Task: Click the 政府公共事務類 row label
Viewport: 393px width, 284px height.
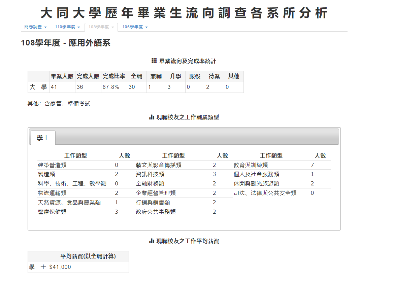Action: pyautogui.click(x=156, y=212)
